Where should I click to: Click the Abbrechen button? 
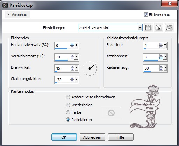[x=92, y=137]
